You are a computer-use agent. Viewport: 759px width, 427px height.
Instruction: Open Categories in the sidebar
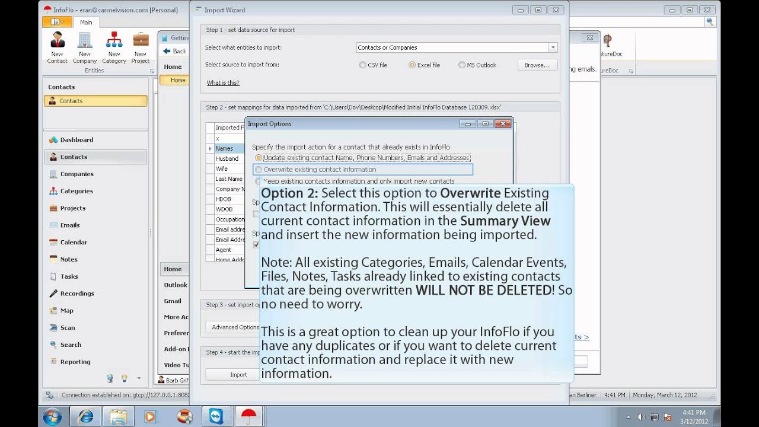pyautogui.click(x=76, y=191)
